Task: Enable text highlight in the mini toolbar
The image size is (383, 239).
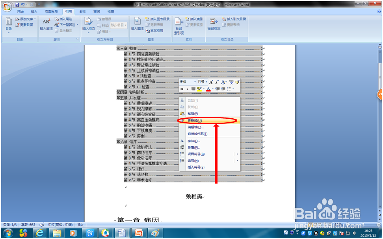Action: point(199,88)
